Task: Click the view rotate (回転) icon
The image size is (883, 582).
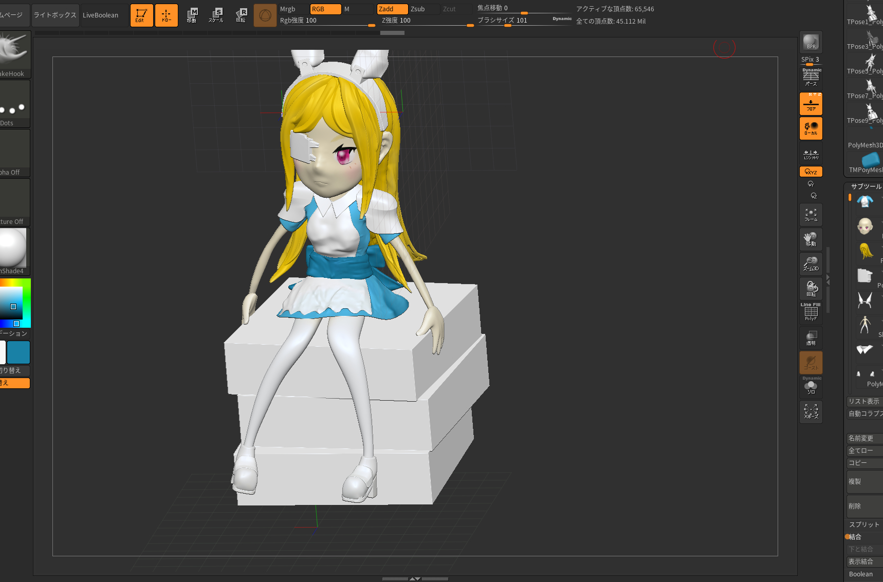Action: pos(811,289)
